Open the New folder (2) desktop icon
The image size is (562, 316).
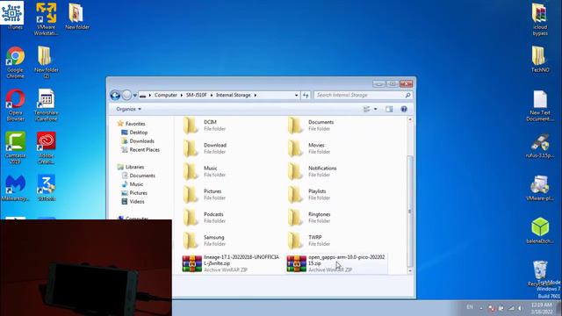(x=47, y=62)
